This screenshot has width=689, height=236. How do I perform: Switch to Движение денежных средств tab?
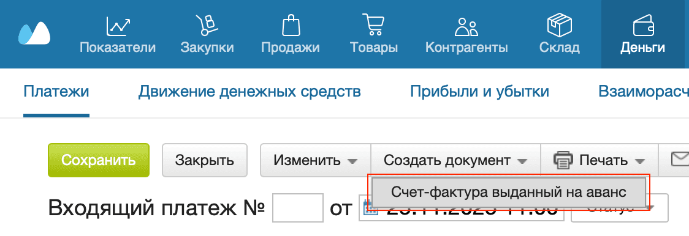[249, 92]
